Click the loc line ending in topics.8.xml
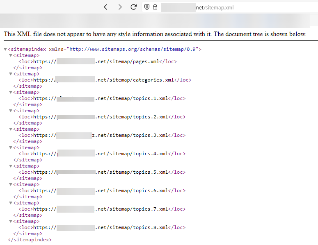 (102, 227)
